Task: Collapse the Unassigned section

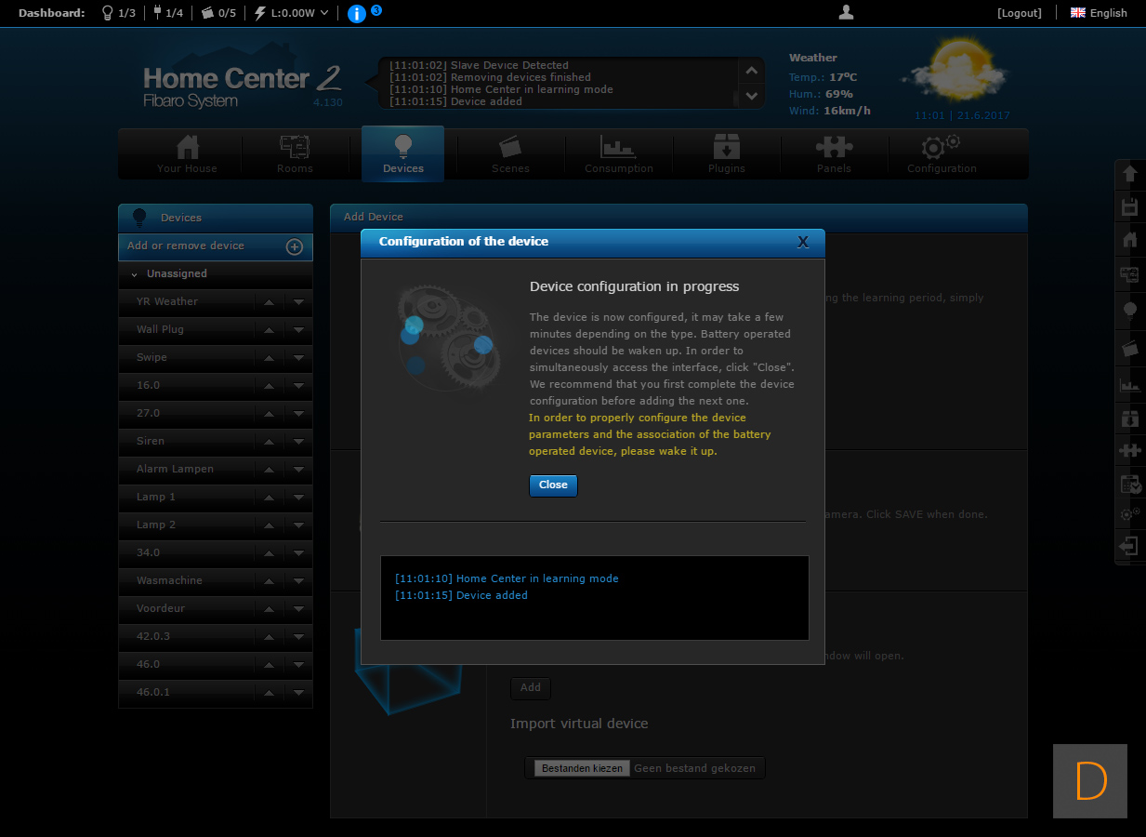Action: [x=216, y=274]
